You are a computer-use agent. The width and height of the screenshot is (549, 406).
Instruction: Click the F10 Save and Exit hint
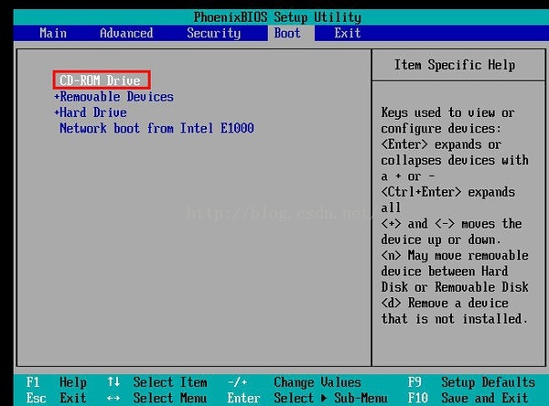click(468, 398)
